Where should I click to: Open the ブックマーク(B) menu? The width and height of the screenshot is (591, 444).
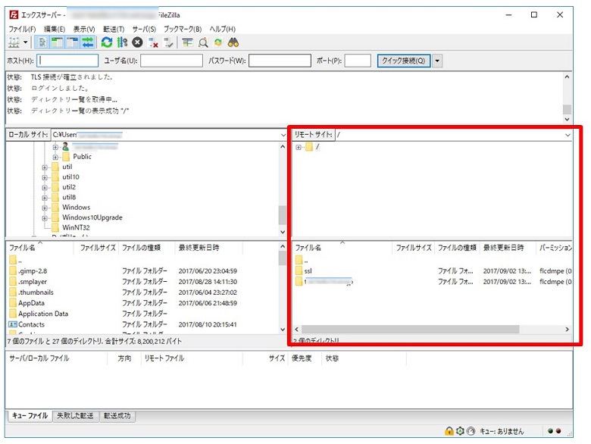click(x=183, y=29)
